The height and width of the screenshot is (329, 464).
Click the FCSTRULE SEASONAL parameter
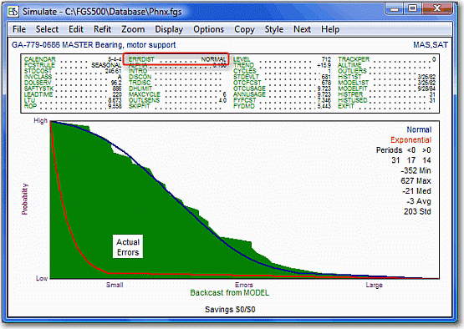[x=73, y=65]
